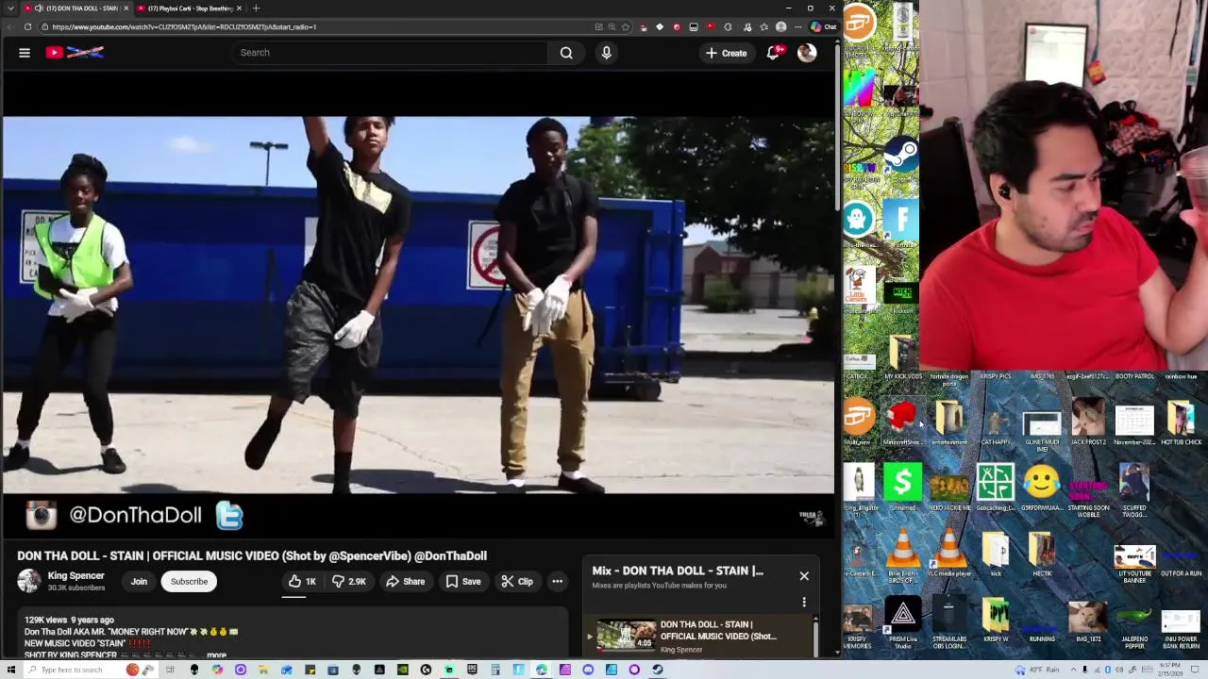Open the Minecraft red sheep desktop icon
The height and width of the screenshot is (679, 1208).
[x=903, y=422]
